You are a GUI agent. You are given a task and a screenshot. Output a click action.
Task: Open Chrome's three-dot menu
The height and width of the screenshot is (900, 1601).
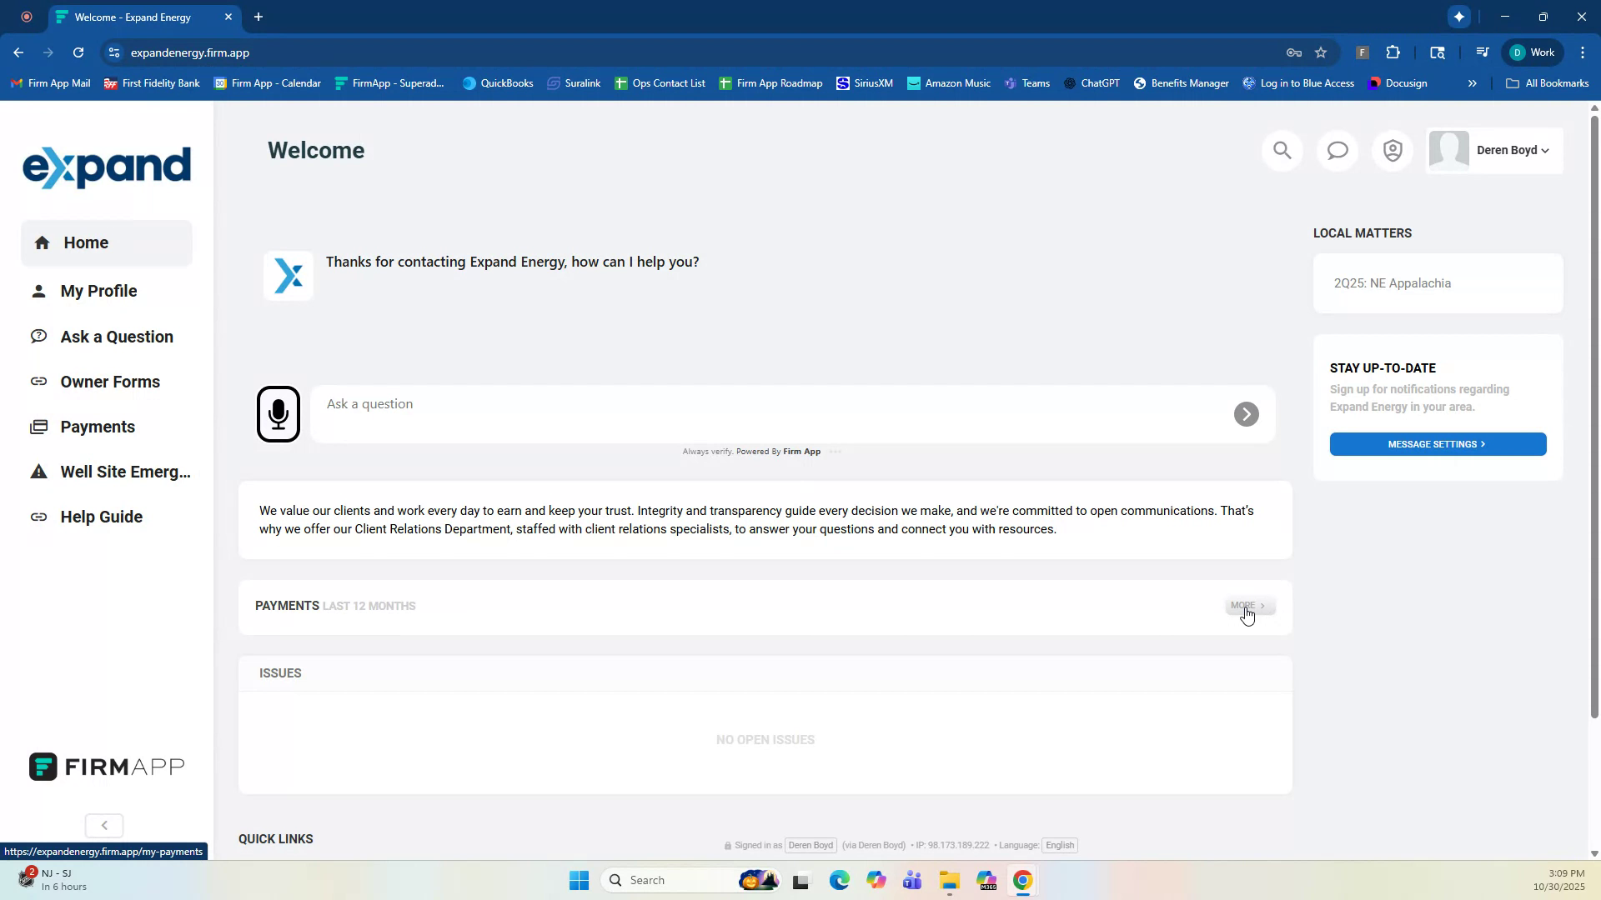pyautogui.click(x=1582, y=52)
